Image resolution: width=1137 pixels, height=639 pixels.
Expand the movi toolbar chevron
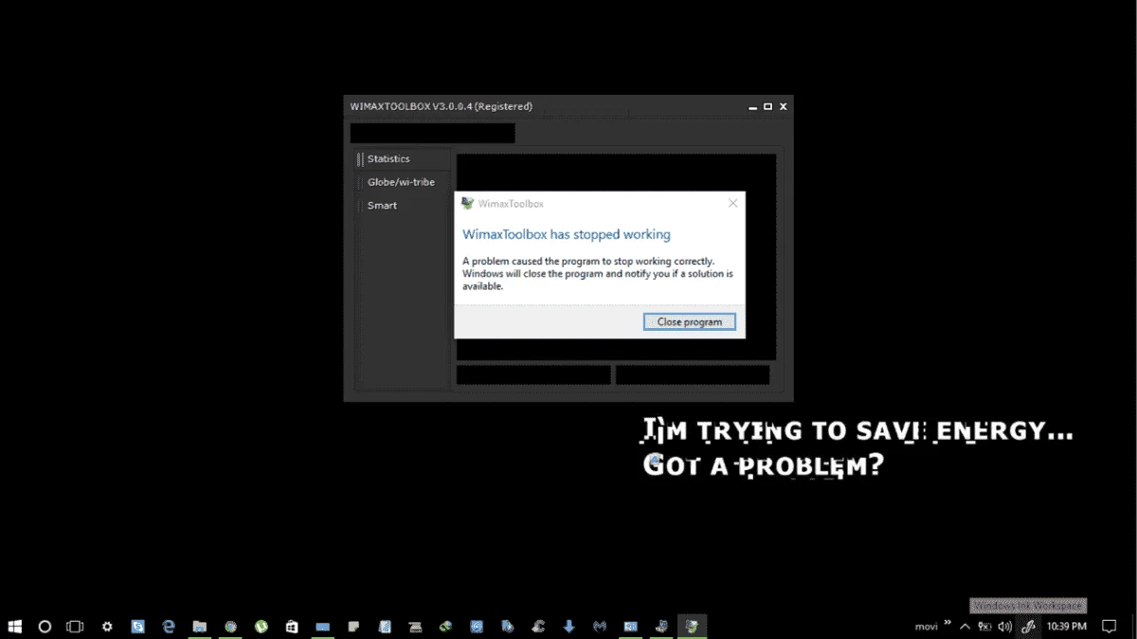947,623
